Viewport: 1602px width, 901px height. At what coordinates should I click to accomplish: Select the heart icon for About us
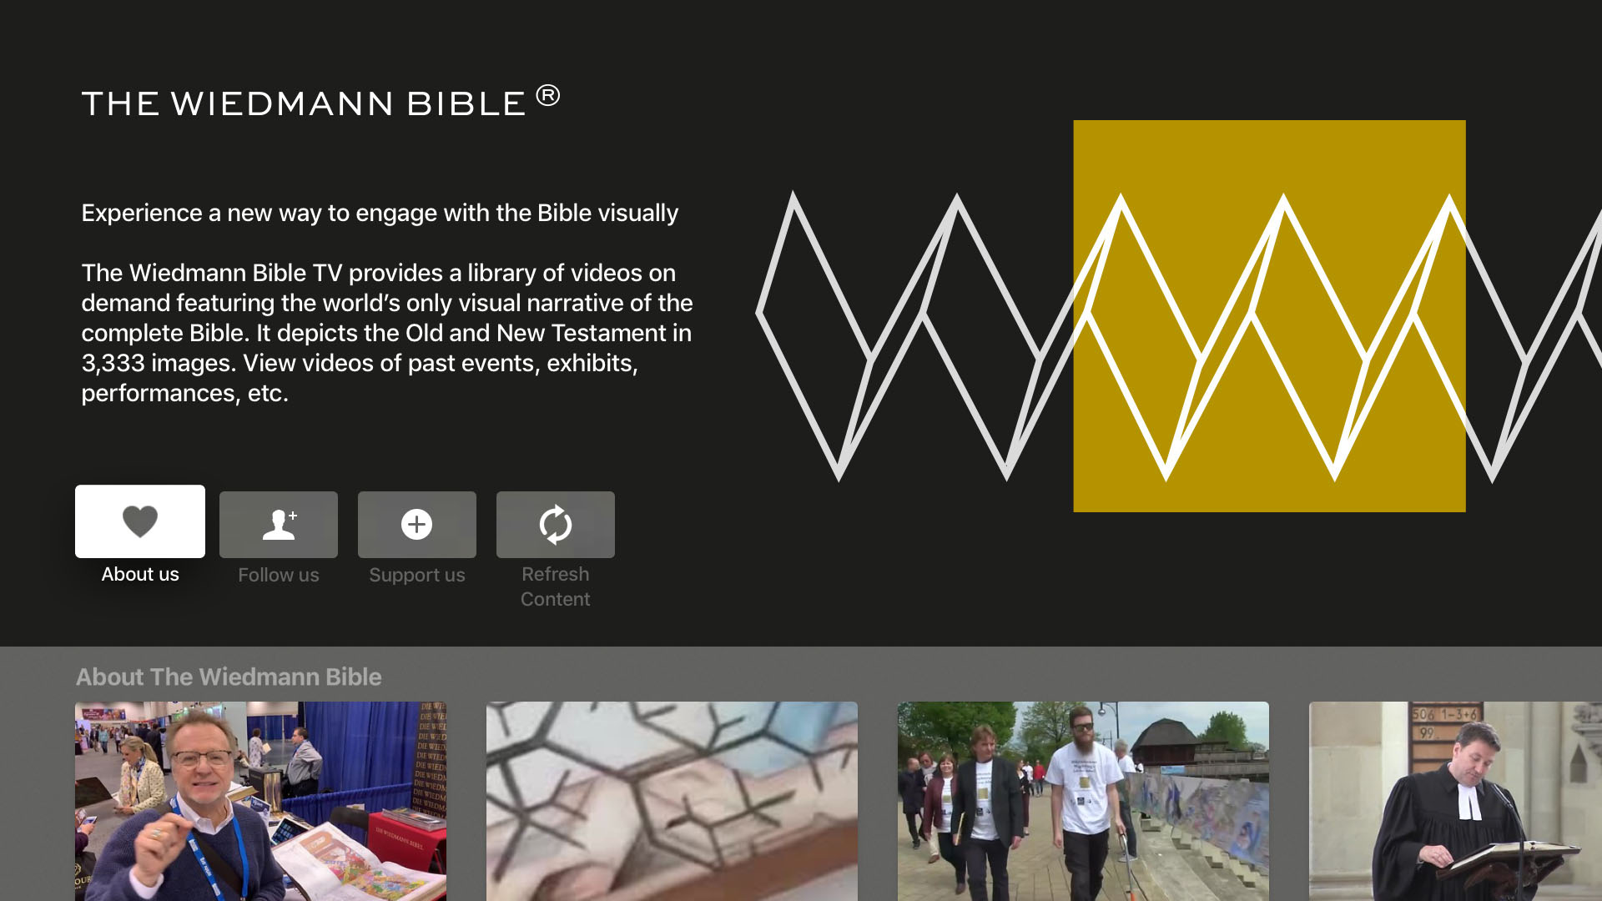(140, 521)
